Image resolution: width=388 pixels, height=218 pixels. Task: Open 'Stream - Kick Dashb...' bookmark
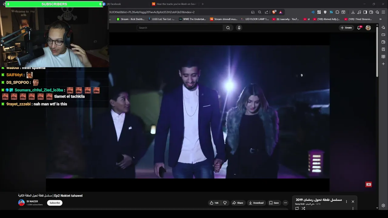pyautogui.click(x=130, y=19)
